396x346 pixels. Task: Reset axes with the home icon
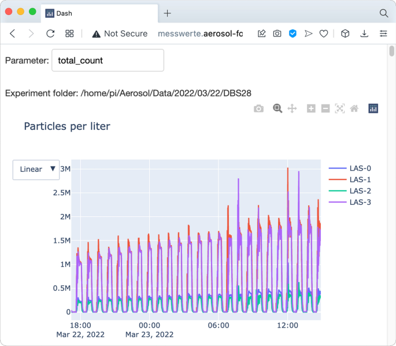[354, 108]
